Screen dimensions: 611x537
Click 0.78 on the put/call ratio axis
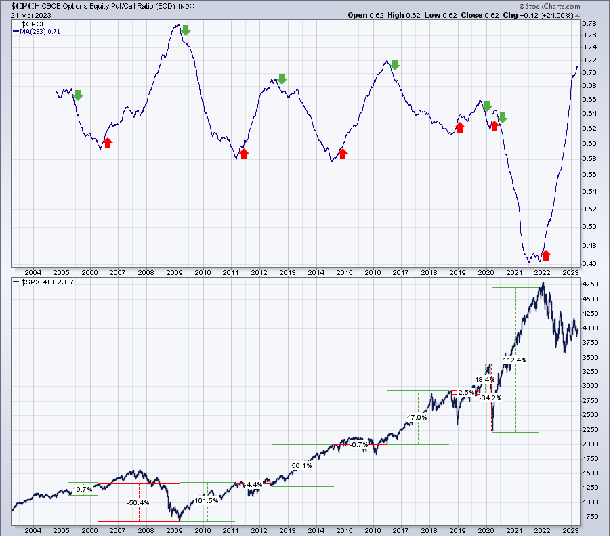coord(589,24)
